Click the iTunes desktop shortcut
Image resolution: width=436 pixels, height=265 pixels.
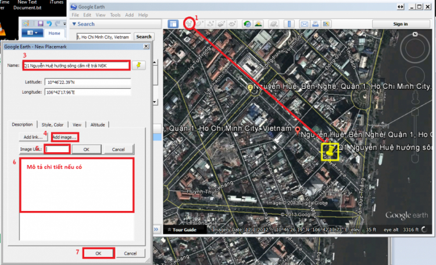pyautogui.click(x=56, y=2)
